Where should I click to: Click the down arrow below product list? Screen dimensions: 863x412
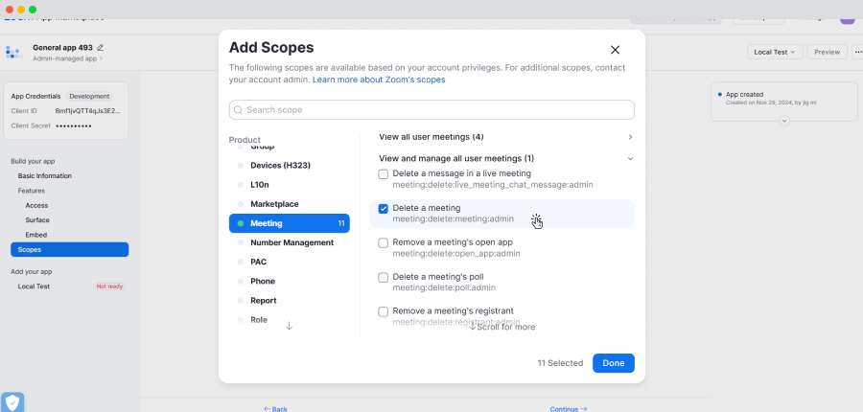coord(289,326)
